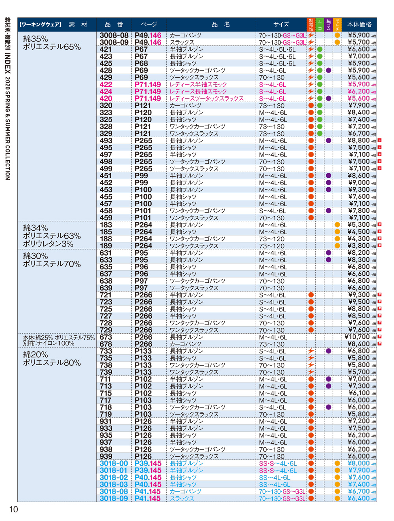
Task: Click price ¥6,400 in row 3018-09
Action: coord(359,499)
